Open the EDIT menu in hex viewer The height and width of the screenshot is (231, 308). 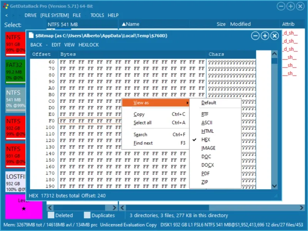(x=56, y=45)
